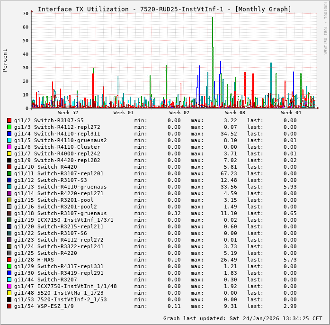This screenshot has width=330, height=325.
Task: Click the yellow swatch for gi1/7 Switch-R4000-repl242
Action: tap(9, 153)
